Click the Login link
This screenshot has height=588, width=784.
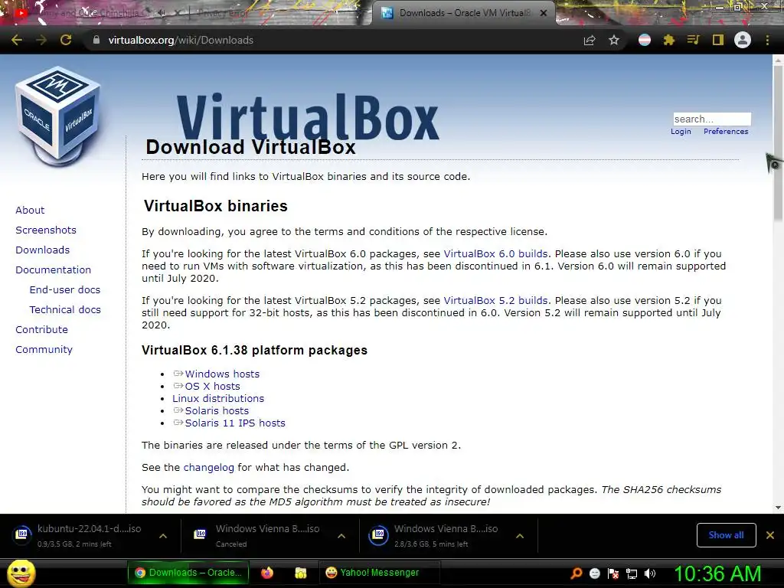coord(681,132)
